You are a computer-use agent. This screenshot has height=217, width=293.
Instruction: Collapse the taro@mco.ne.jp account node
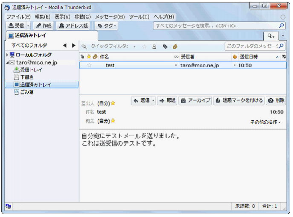(x=7, y=62)
